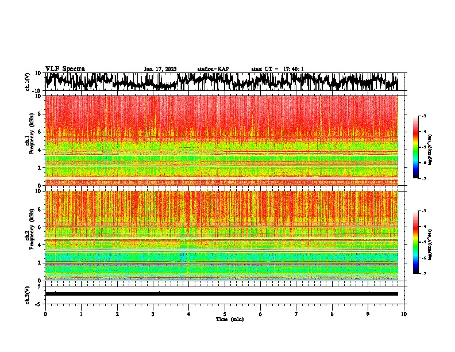Click the "-3" label of ch.1 color bar
Viewport: 455px width, 352px height.
pyautogui.click(x=423, y=116)
